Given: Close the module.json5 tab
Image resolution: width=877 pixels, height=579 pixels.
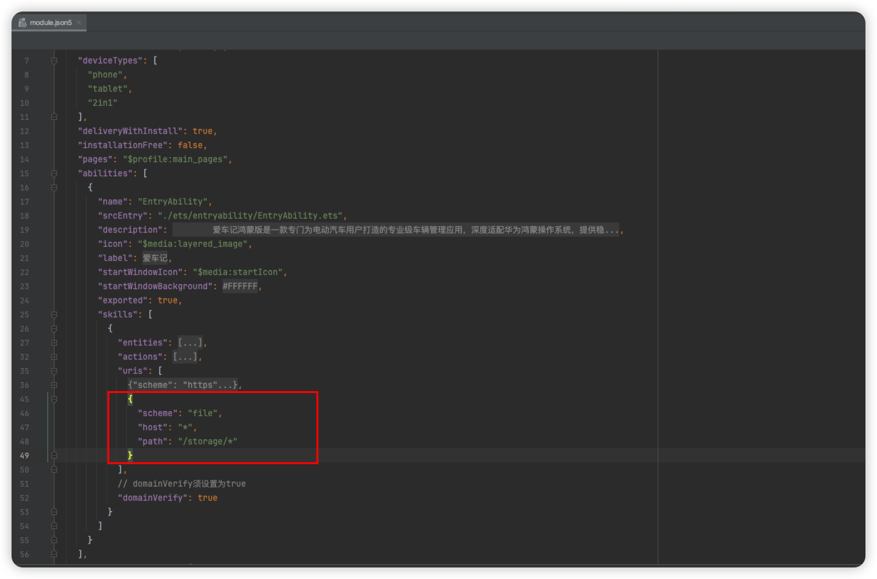Looking at the screenshot, I should [x=79, y=22].
